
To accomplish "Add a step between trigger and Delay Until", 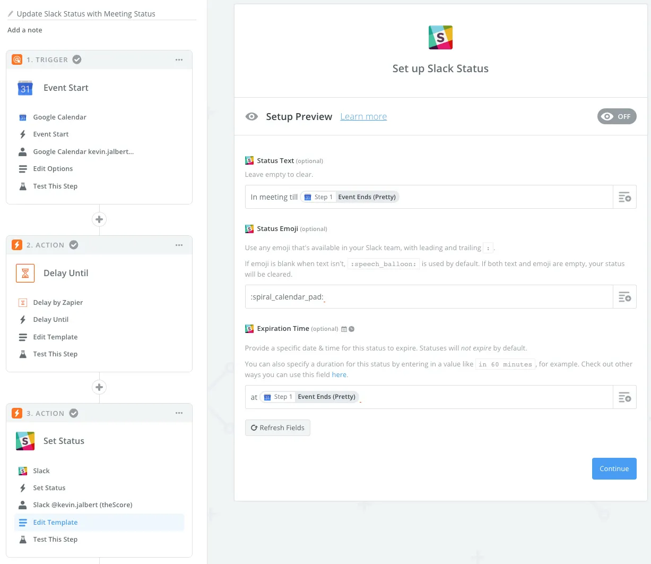I will pos(99,219).
